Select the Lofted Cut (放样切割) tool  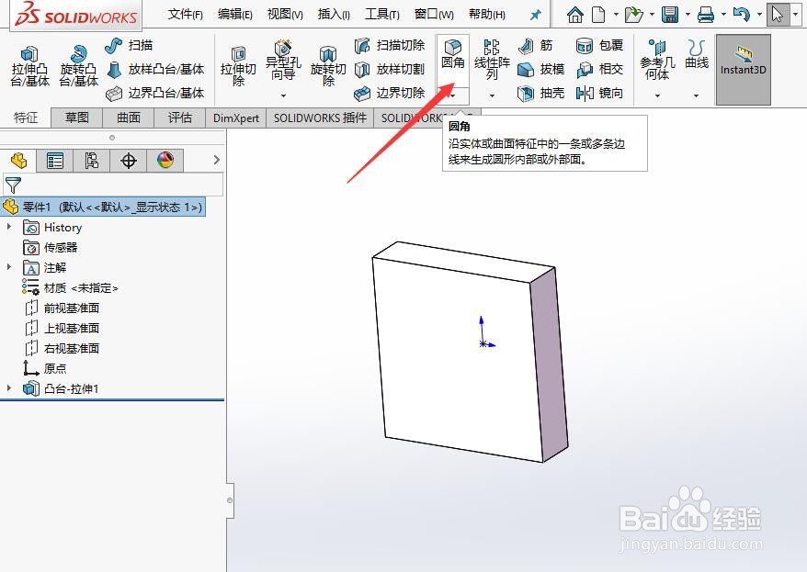coord(390,69)
